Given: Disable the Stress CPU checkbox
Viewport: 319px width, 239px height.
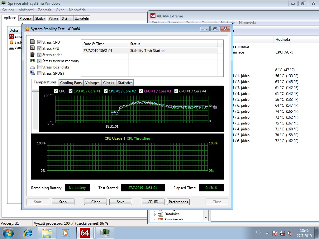Looking at the screenshot, I should [x=40, y=42].
